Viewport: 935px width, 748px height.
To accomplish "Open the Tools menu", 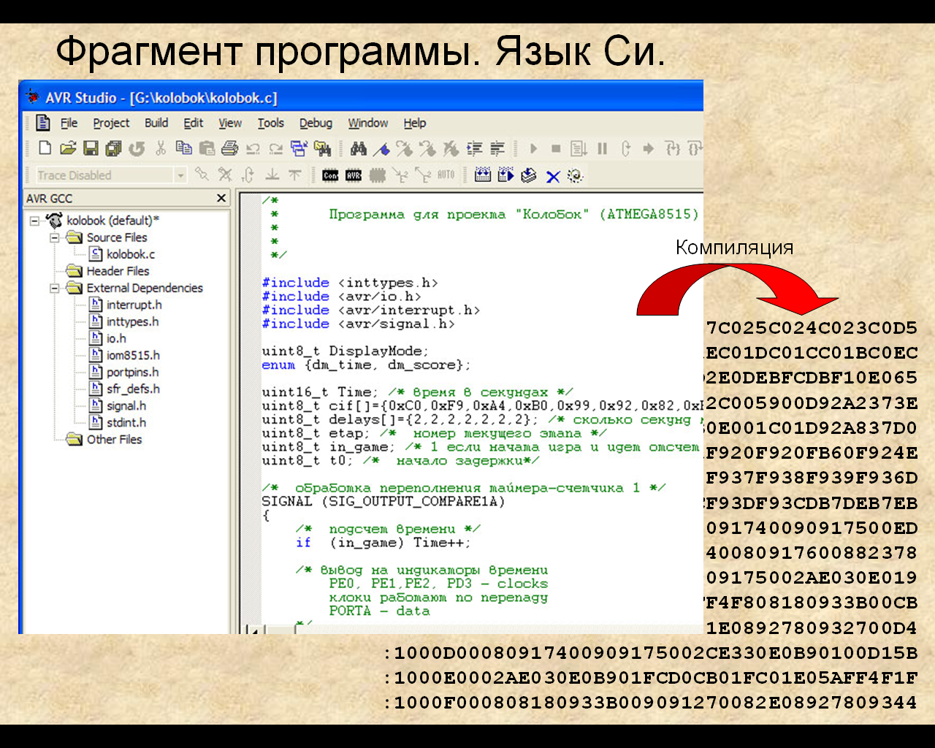I will coord(270,123).
